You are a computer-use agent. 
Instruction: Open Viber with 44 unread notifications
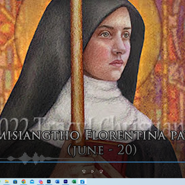(x=40, y=182)
